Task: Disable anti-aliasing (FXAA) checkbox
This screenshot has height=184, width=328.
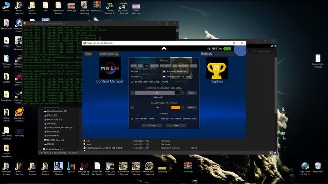Action: pyautogui.click(x=132, y=82)
